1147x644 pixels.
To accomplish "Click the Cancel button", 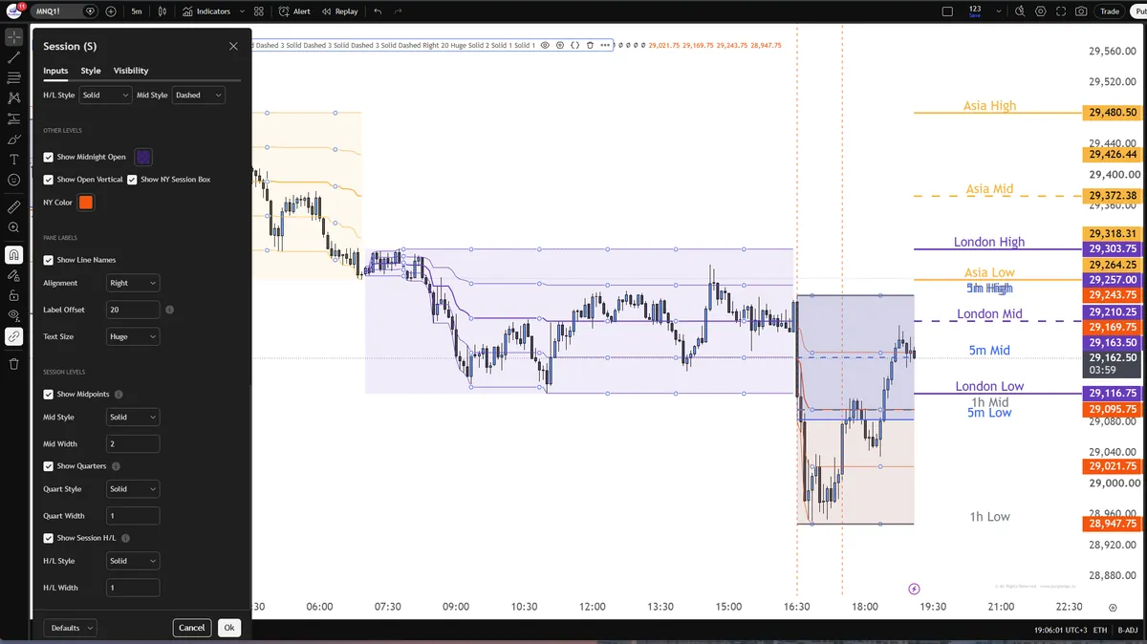I will (192, 628).
